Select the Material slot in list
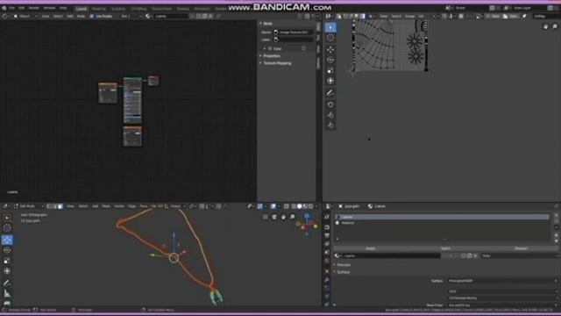 [442, 223]
